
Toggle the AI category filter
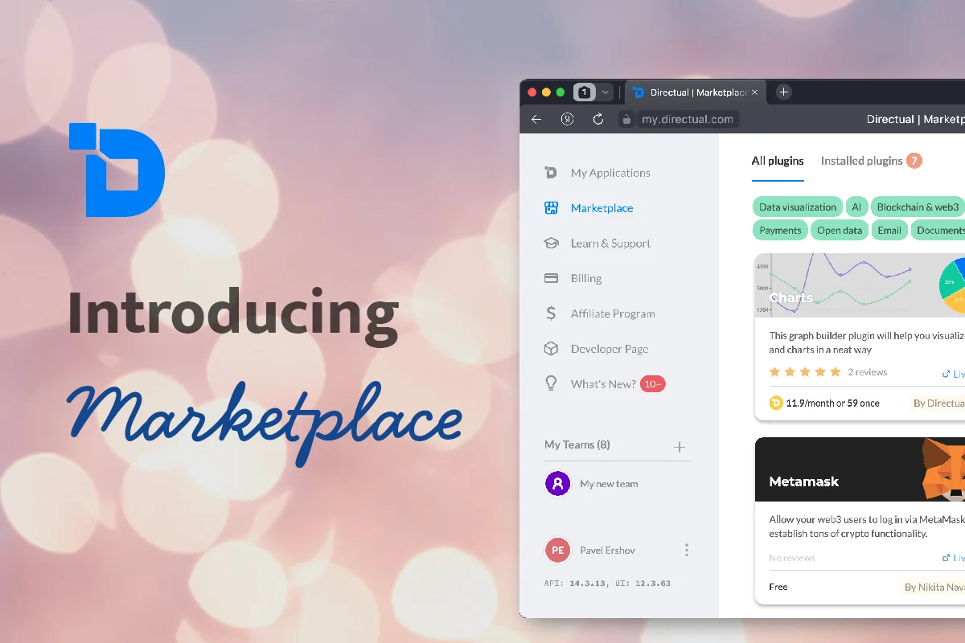click(856, 207)
